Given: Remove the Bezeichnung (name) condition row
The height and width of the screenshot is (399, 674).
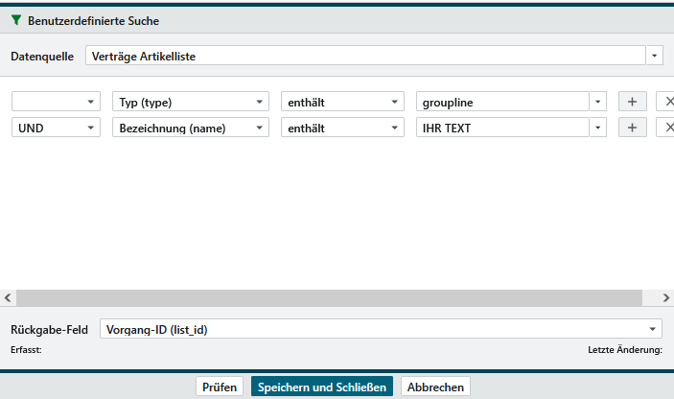Looking at the screenshot, I should coord(667,128).
